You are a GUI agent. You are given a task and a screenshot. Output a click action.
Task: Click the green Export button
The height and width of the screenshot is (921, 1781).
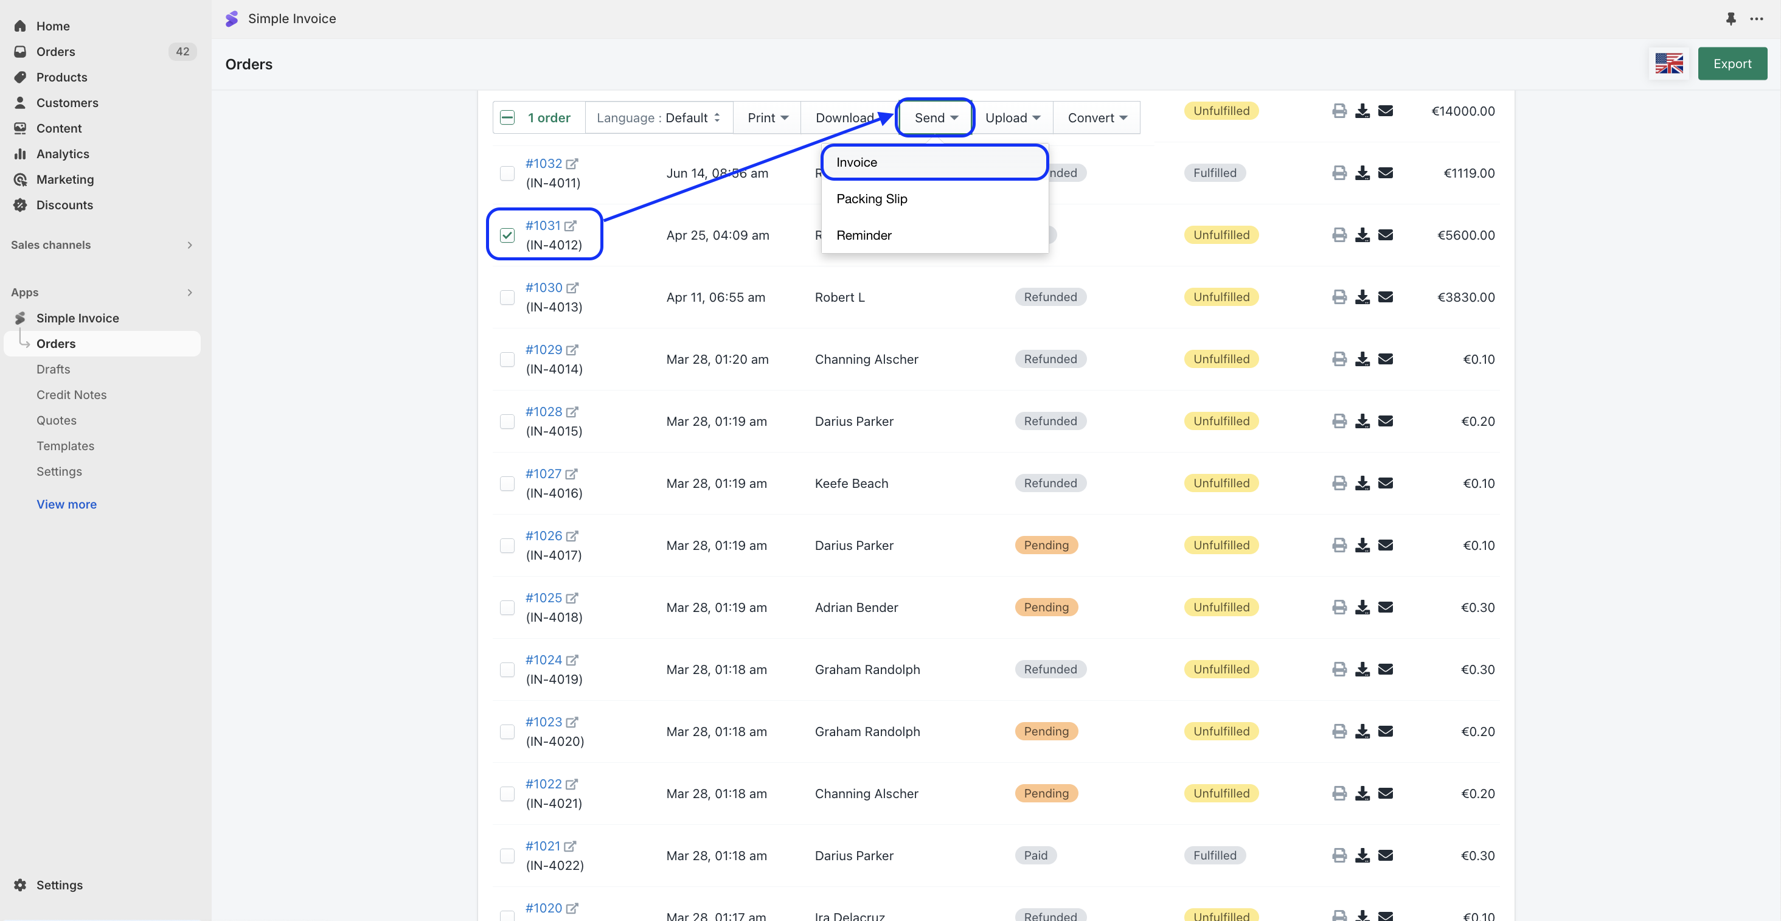1732,64
